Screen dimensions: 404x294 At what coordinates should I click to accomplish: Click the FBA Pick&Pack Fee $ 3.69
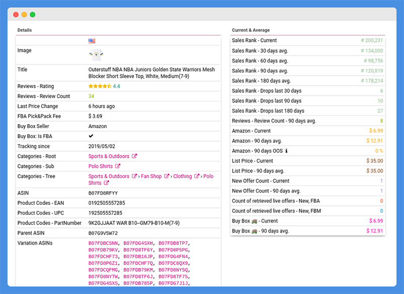coord(95,116)
